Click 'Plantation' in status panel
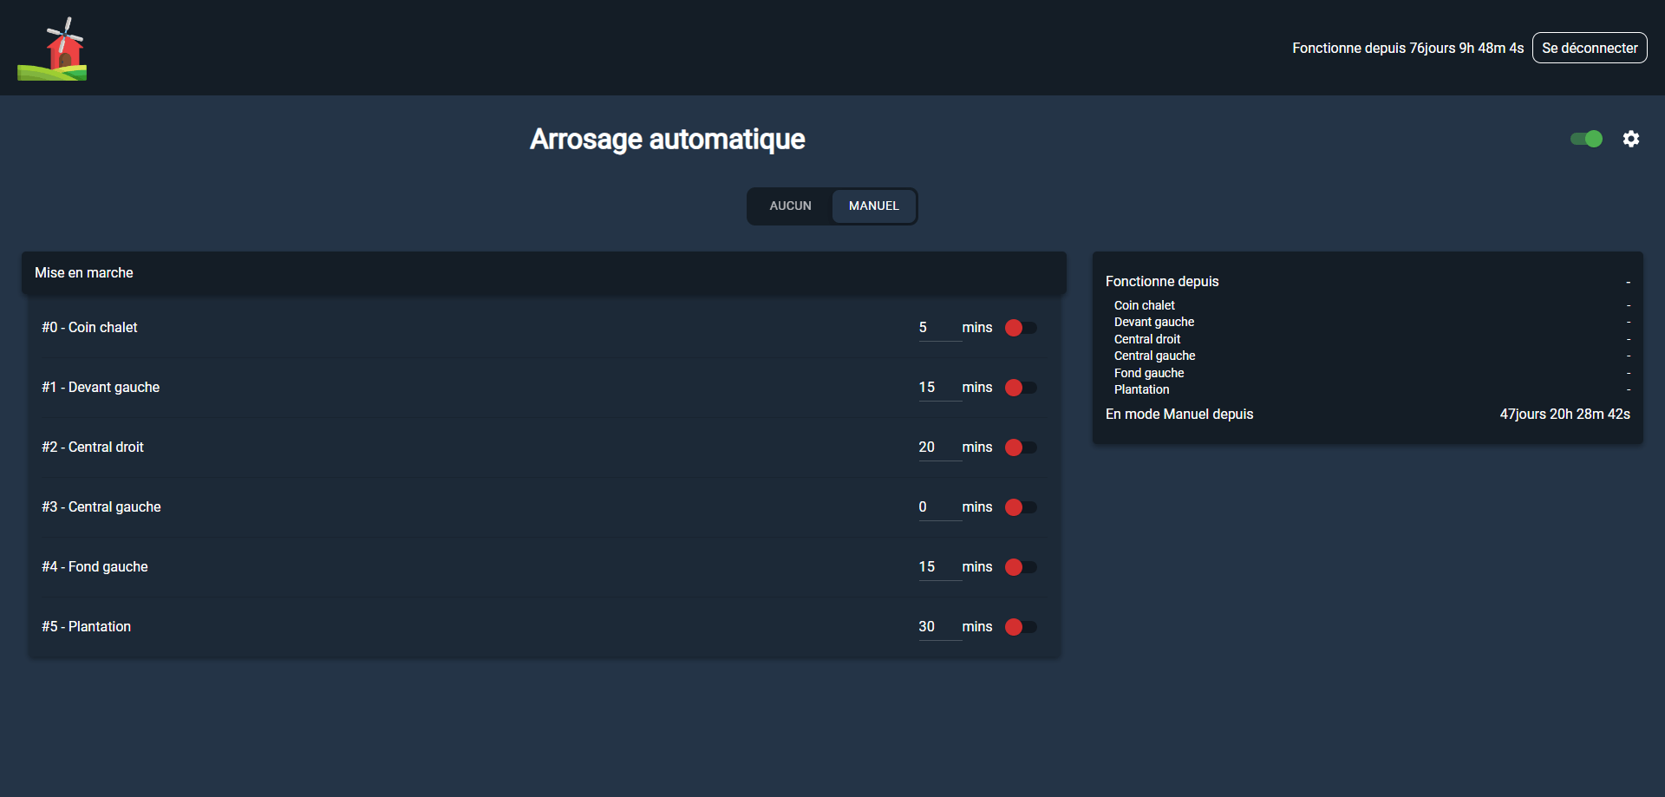Image resolution: width=1665 pixels, height=797 pixels. pyautogui.click(x=1142, y=389)
